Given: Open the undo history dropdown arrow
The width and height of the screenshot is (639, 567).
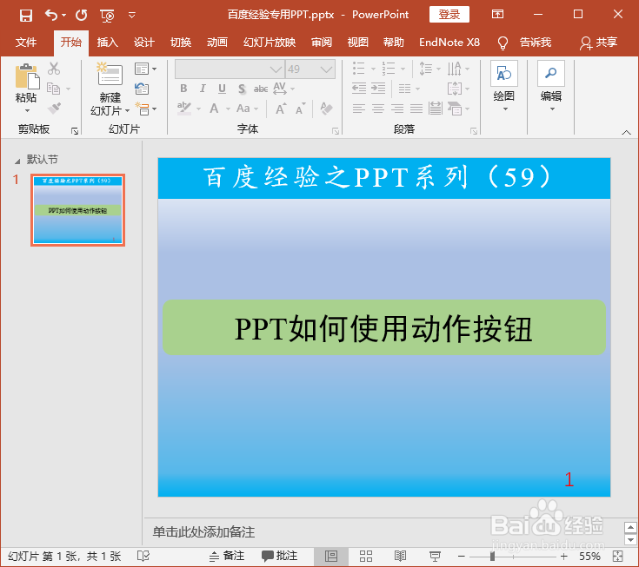Looking at the screenshot, I should [64, 16].
